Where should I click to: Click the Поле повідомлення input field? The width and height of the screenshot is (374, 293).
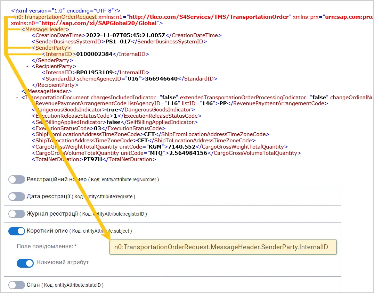(223, 247)
